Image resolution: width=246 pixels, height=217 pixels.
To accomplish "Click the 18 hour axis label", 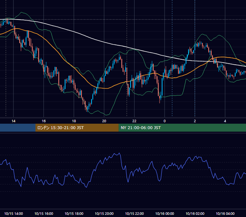I will pos(74,121).
